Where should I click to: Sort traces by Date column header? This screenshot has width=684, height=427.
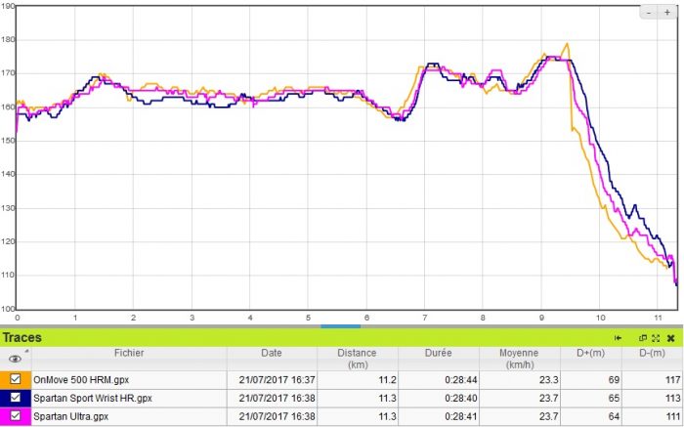click(271, 353)
